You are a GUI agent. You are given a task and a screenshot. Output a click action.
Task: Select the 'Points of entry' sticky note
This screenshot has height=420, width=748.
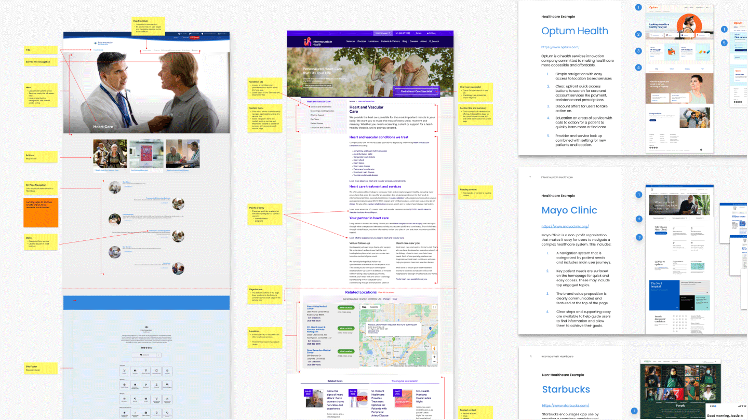[265, 215]
